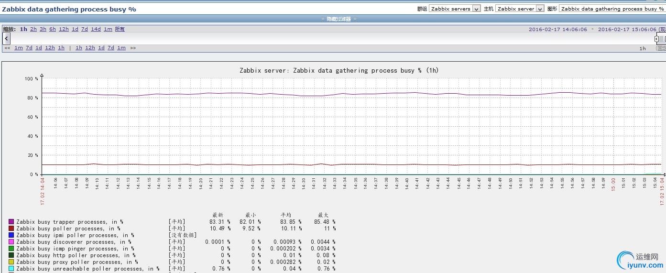The width and height of the screenshot is (666, 273).
Task: Set zoom to 6h
Action: pos(53,29)
